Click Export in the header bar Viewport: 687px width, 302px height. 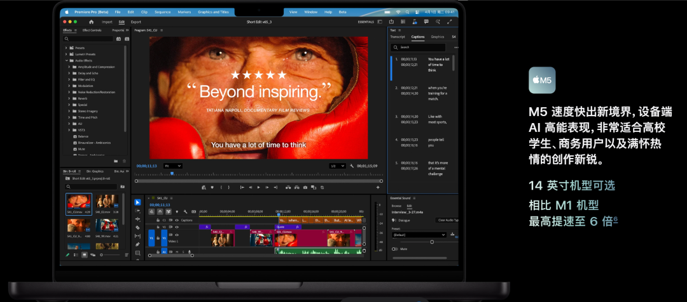(x=135, y=22)
